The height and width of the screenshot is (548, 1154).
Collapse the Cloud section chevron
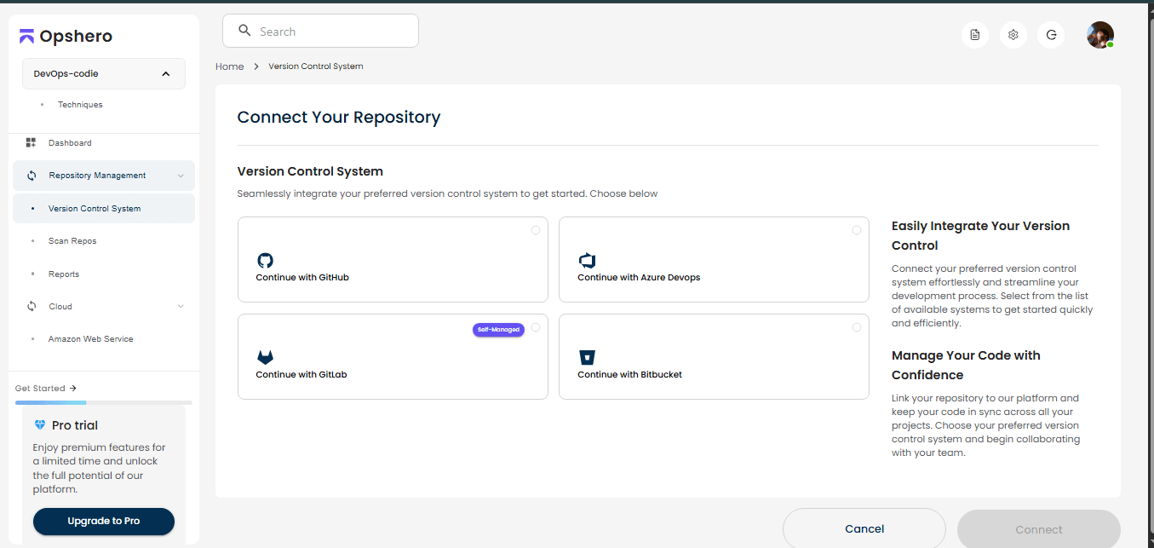point(181,307)
